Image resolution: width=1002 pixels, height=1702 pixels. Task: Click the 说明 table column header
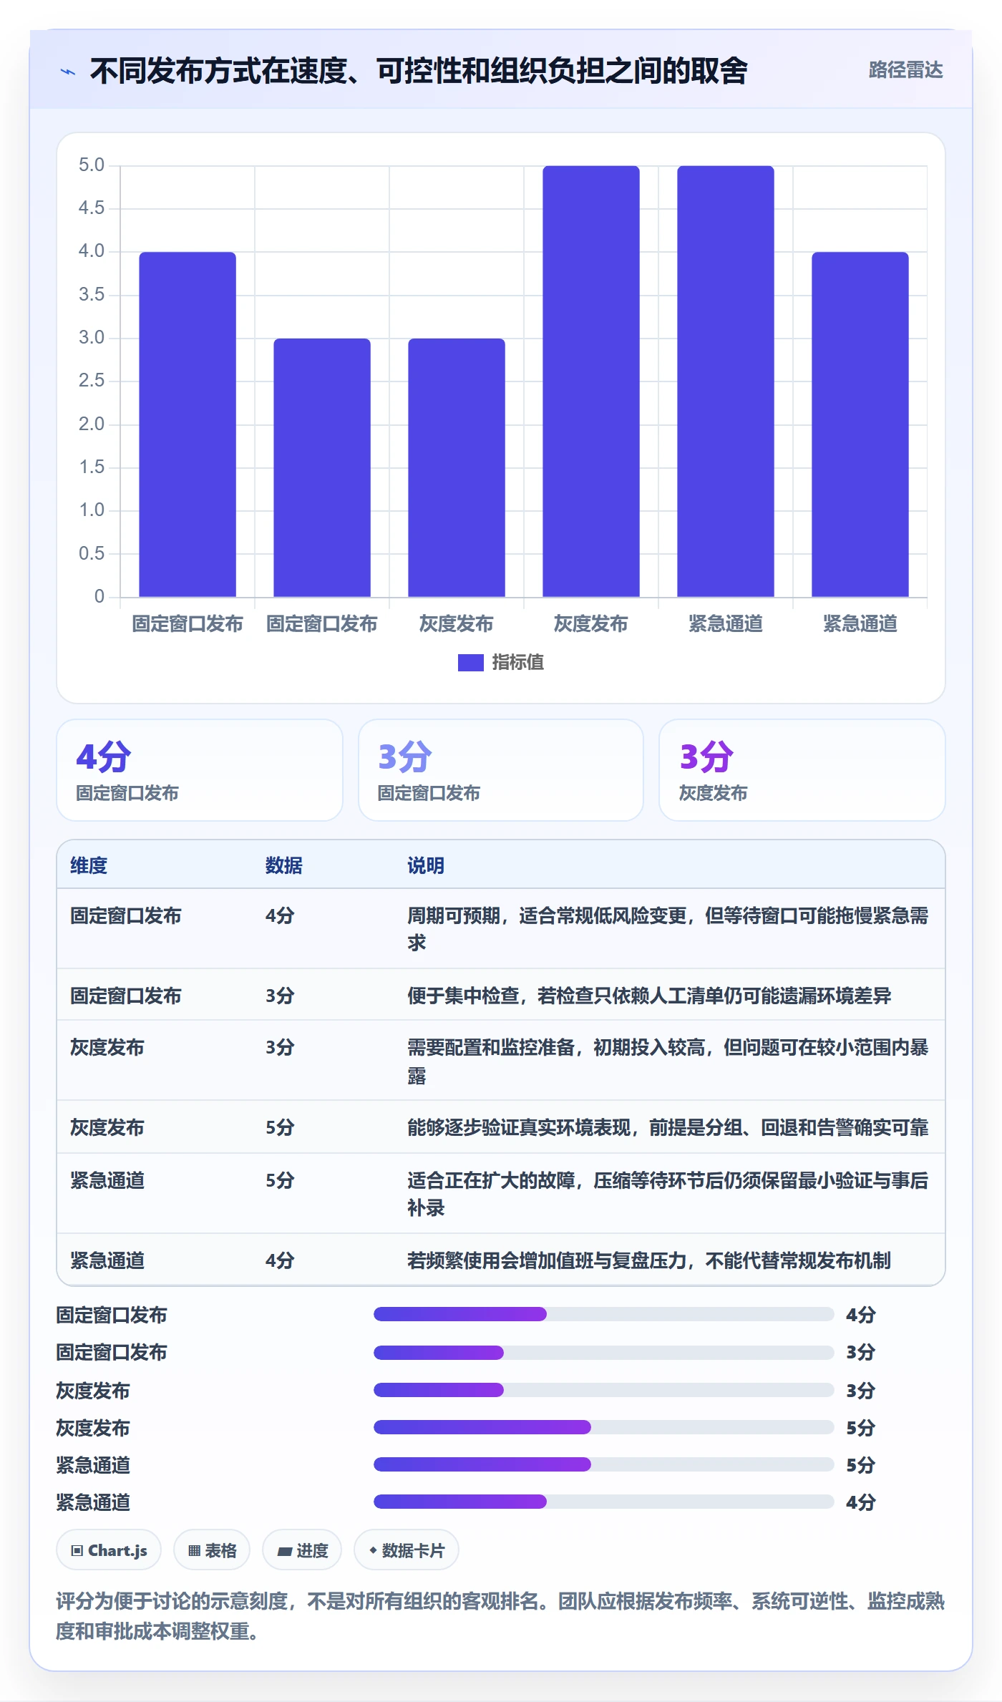pyautogui.click(x=426, y=865)
